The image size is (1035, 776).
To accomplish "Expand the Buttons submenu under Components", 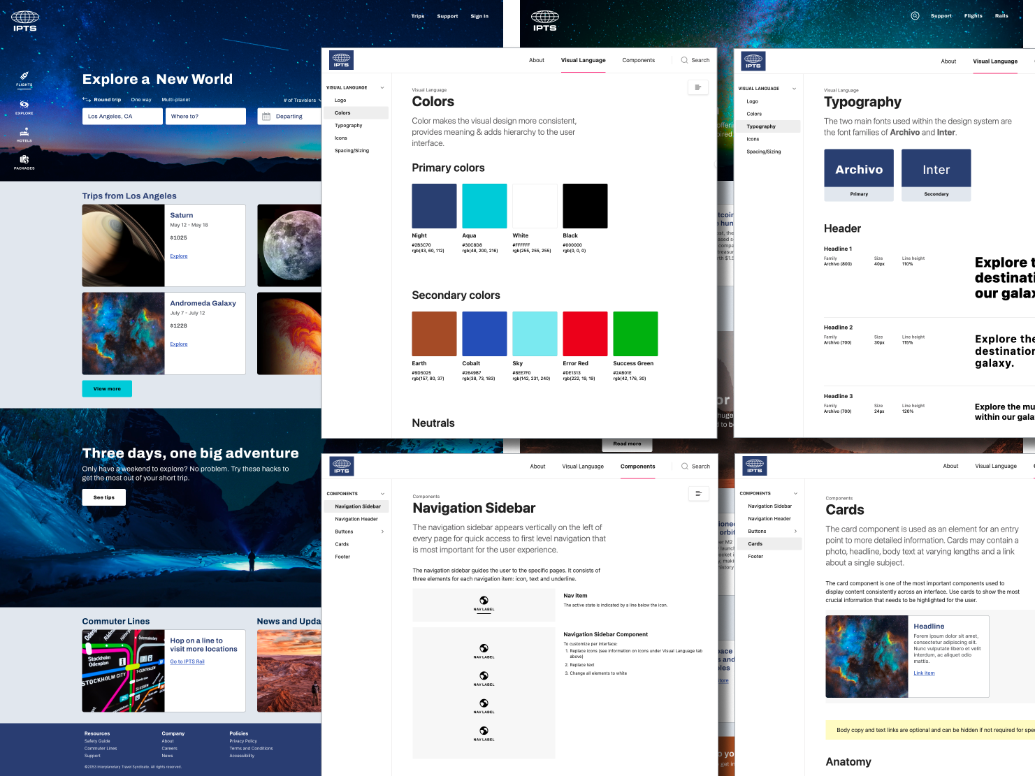I will (x=382, y=532).
